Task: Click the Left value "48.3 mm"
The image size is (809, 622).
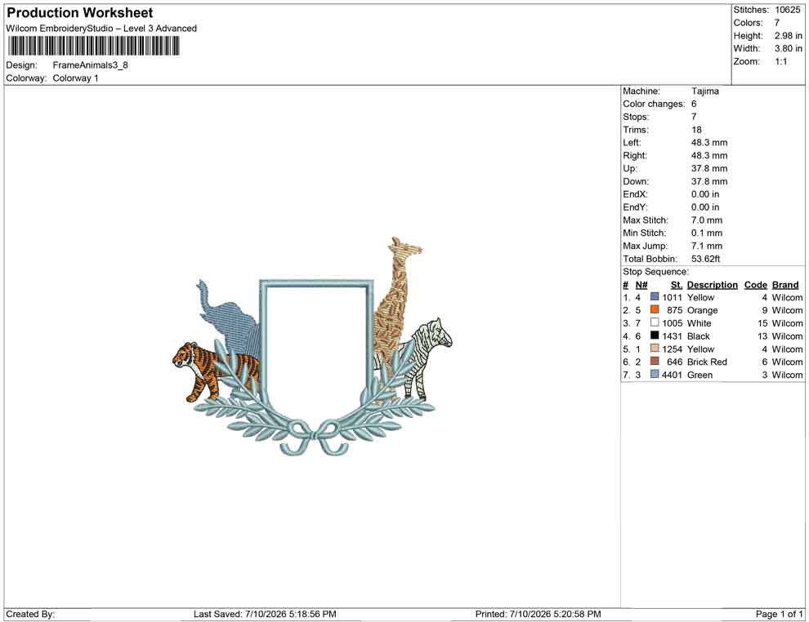Action: [709, 142]
